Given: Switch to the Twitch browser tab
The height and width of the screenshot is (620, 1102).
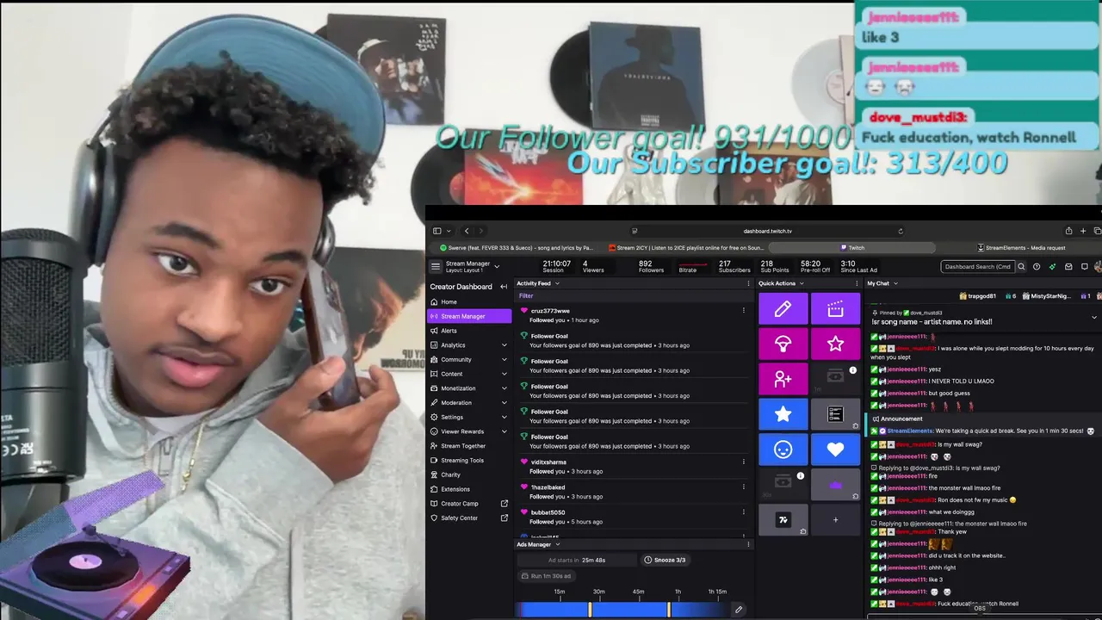Looking at the screenshot, I should [x=852, y=248].
